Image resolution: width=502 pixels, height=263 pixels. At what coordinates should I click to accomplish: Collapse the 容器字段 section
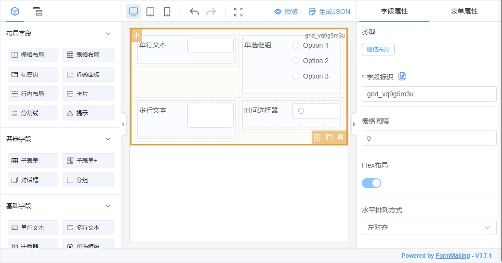pos(108,139)
